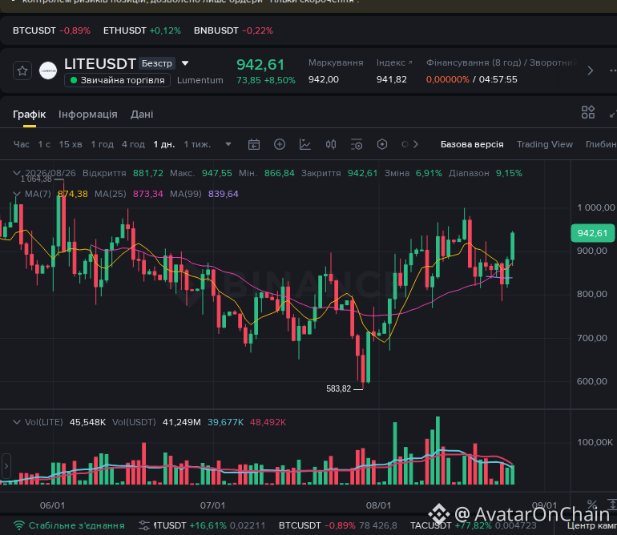Open chart display settings list icon
617x535 pixels.
pyautogui.click(x=357, y=144)
